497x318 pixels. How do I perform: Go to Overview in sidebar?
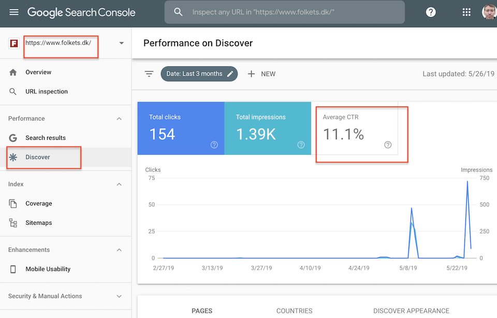point(66,73)
